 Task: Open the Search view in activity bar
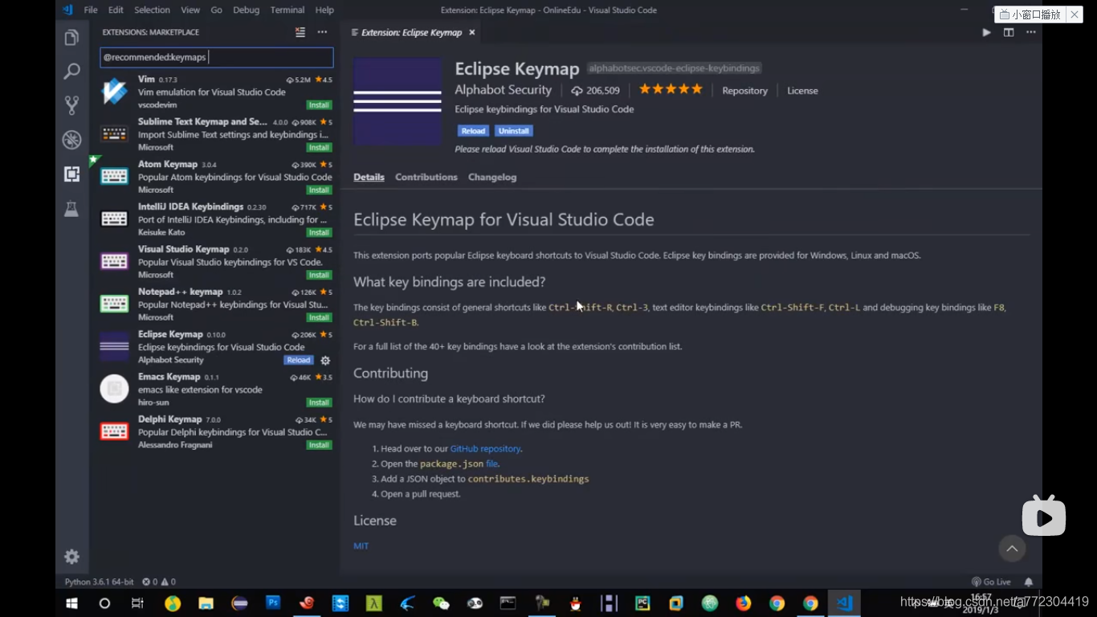coord(71,72)
